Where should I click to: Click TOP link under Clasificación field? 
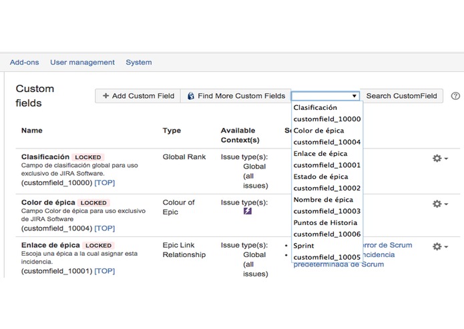[104, 182]
